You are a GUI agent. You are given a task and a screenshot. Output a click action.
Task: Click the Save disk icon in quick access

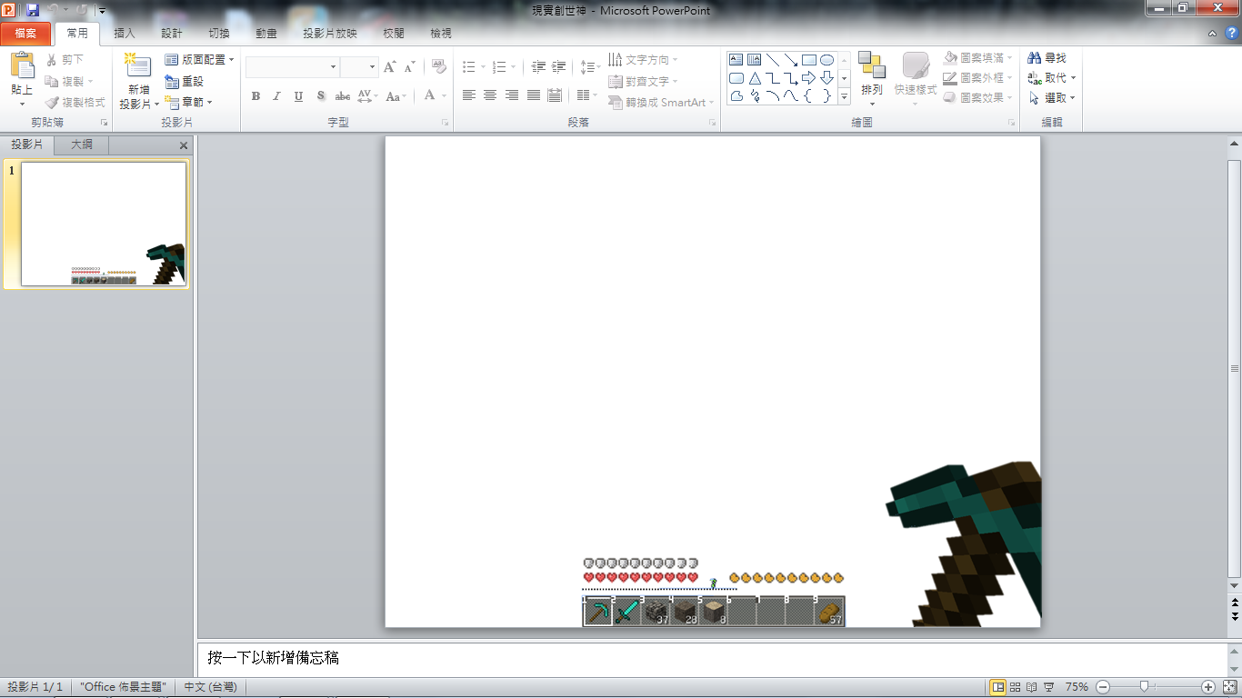click(33, 10)
